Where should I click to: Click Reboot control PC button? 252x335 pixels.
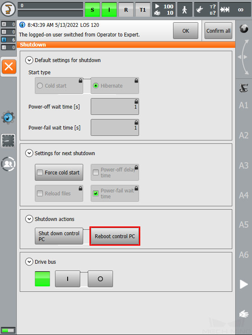(115, 236)
